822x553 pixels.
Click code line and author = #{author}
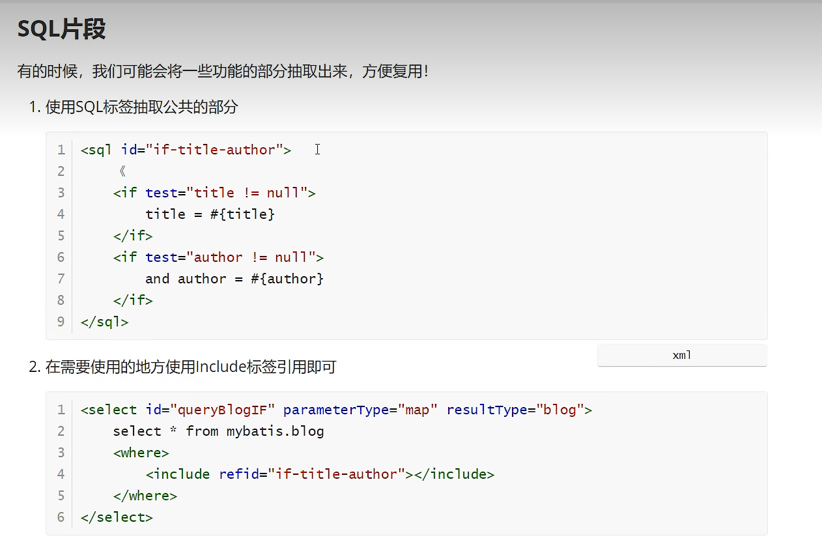pos(234,279)
